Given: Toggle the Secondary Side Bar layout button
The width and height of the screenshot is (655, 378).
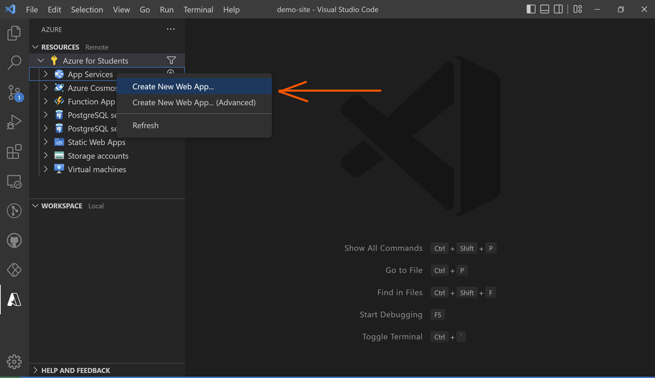Looking at the screenshot, I should click(x=558, y=9).
